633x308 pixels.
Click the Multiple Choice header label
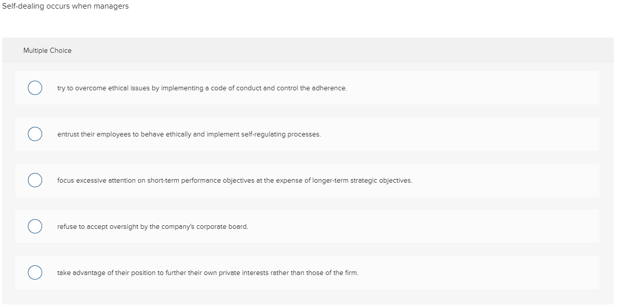pos(47,50)
